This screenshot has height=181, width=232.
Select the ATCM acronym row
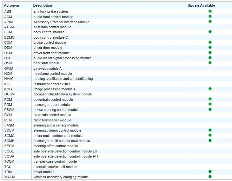(9, 27)
